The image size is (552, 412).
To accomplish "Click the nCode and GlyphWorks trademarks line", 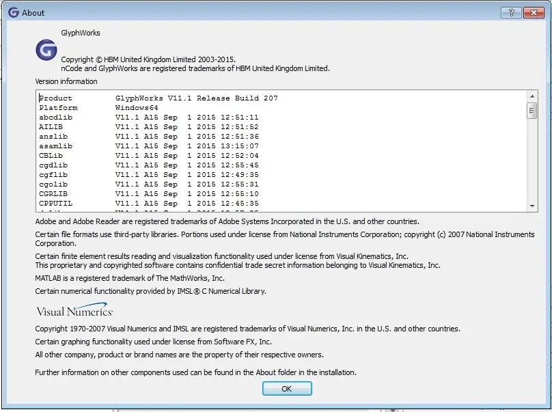I will [x=195, y=68].
